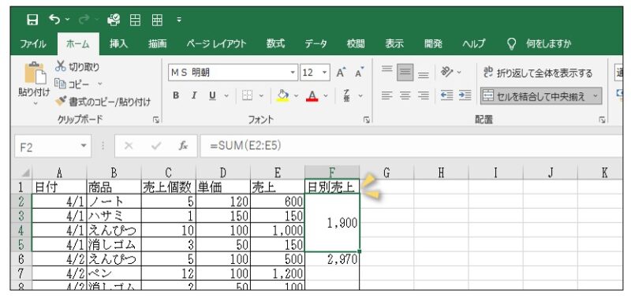Open the ヘルプ tab
The height and width of the screenshot is (301, 631).
pos(473,44)
